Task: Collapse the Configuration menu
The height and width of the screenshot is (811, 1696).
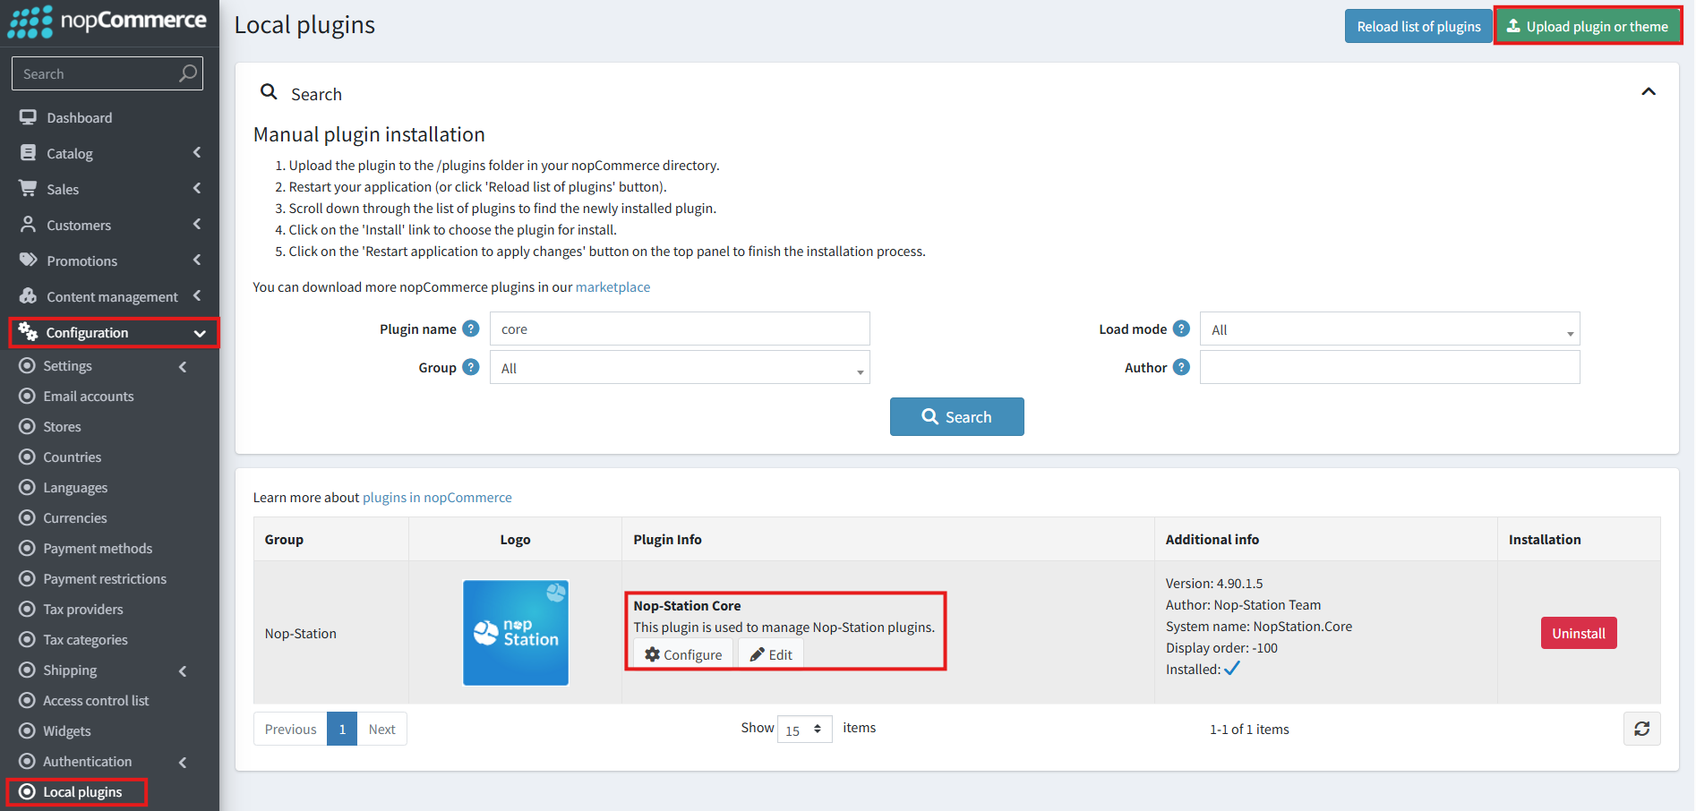Action: 114,332
